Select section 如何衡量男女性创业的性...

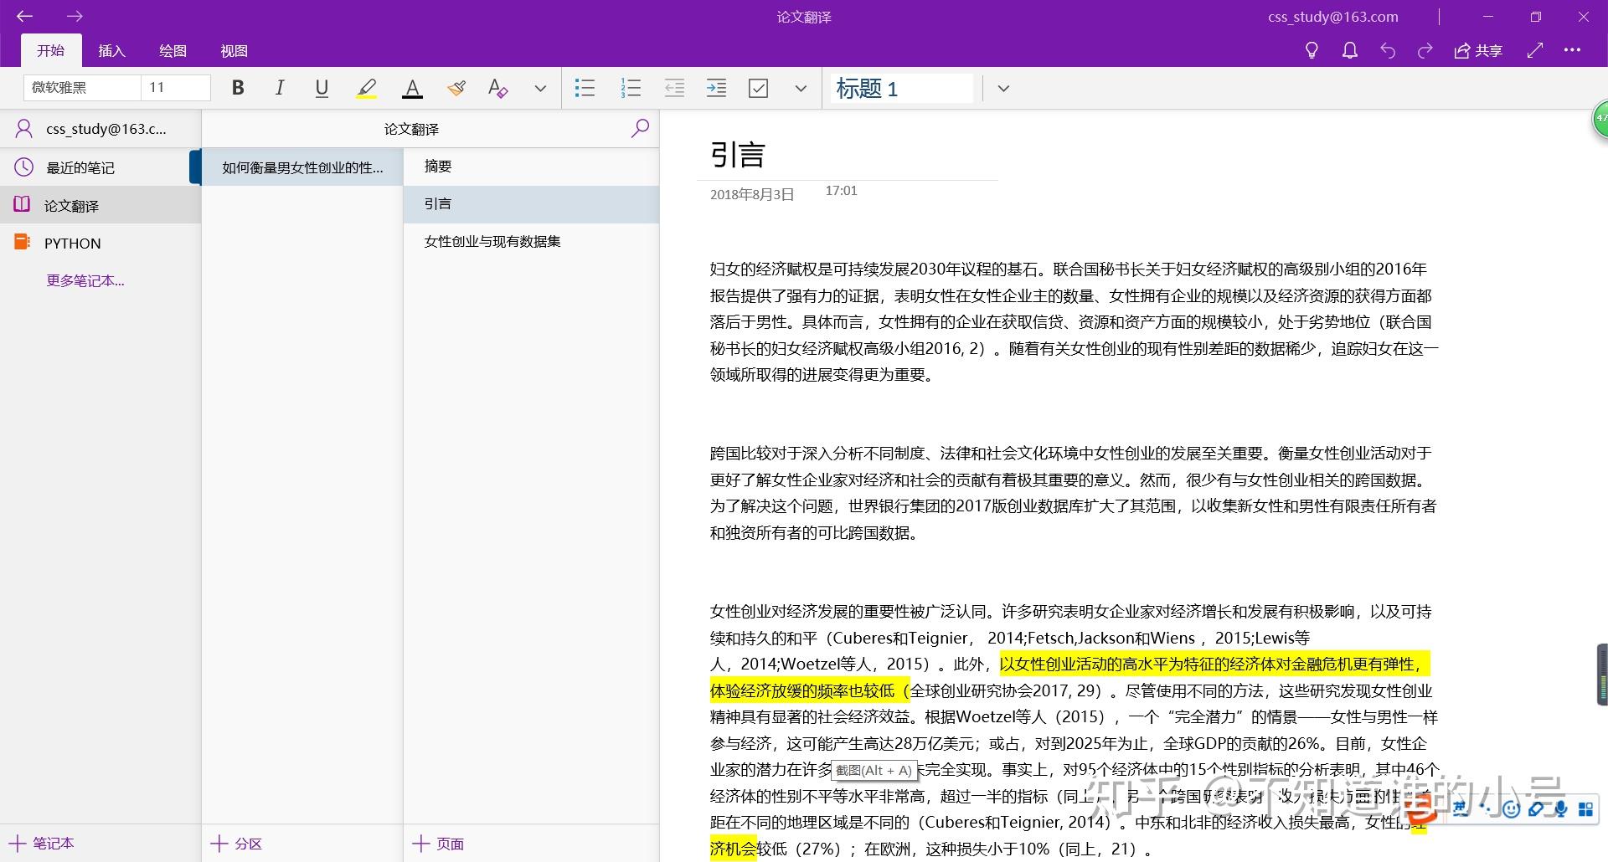tap(302, 167)
